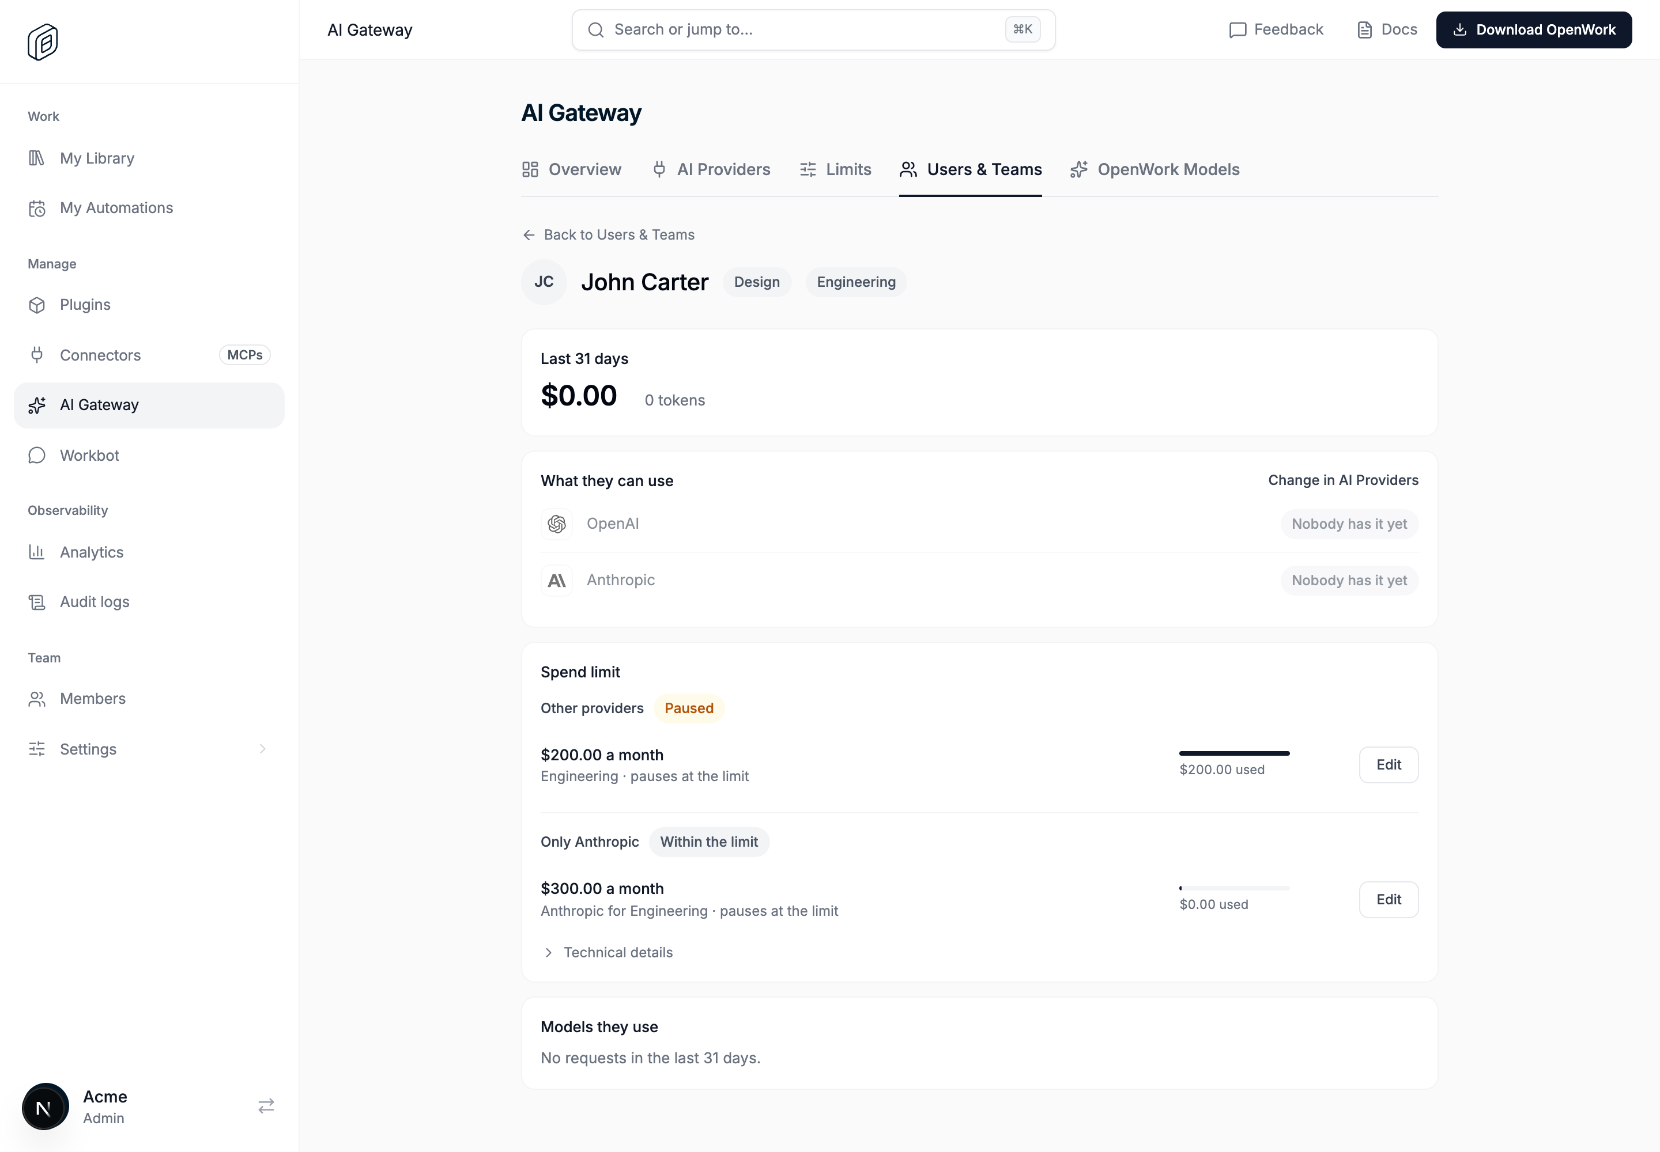This screenshot has height=1152, width=1660.
Task: Click the MCPs badge next to Connectors
Action: (245, 355)
